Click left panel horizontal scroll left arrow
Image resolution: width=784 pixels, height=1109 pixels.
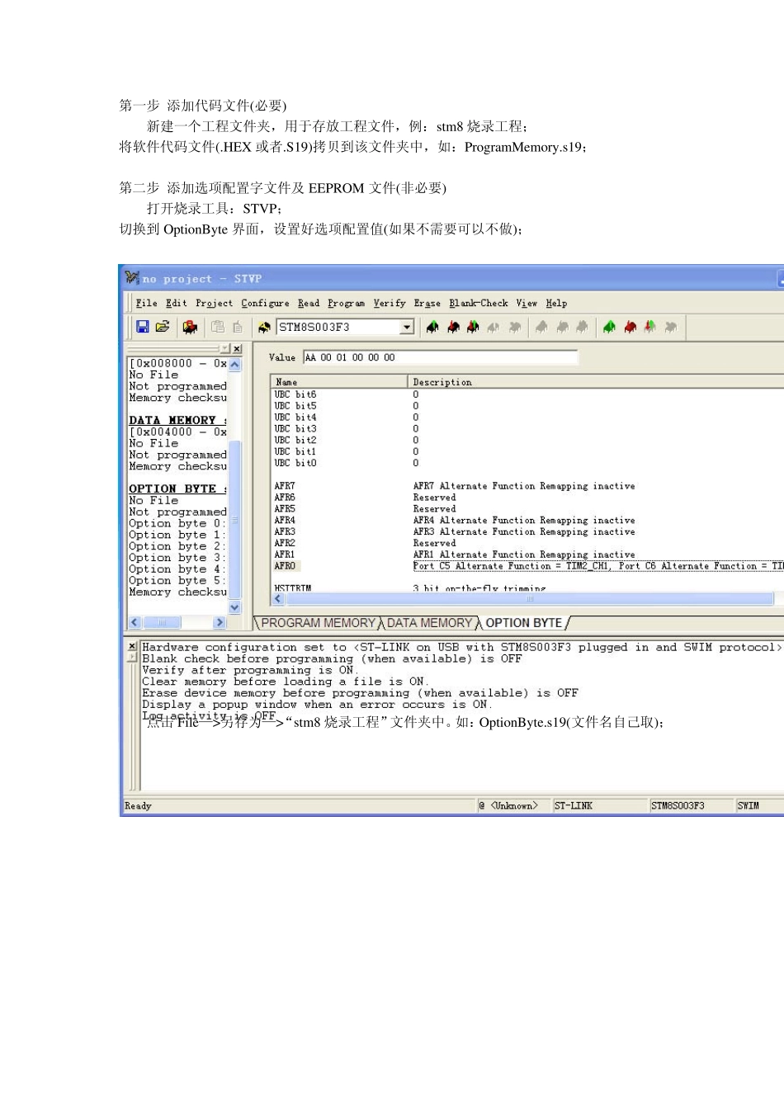pyautogui.click(x=135, y=622)
